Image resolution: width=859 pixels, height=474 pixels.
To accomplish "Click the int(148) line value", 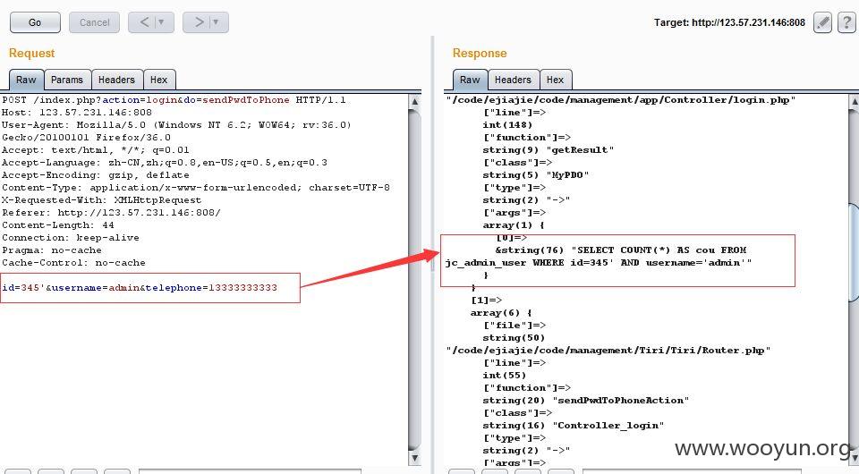I will 507,125.
